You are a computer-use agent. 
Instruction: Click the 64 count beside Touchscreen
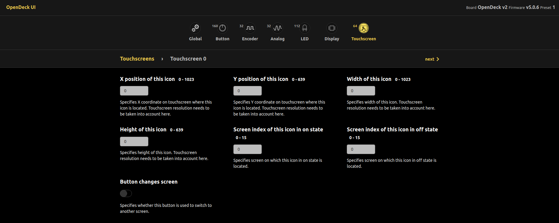pos(355,26)
